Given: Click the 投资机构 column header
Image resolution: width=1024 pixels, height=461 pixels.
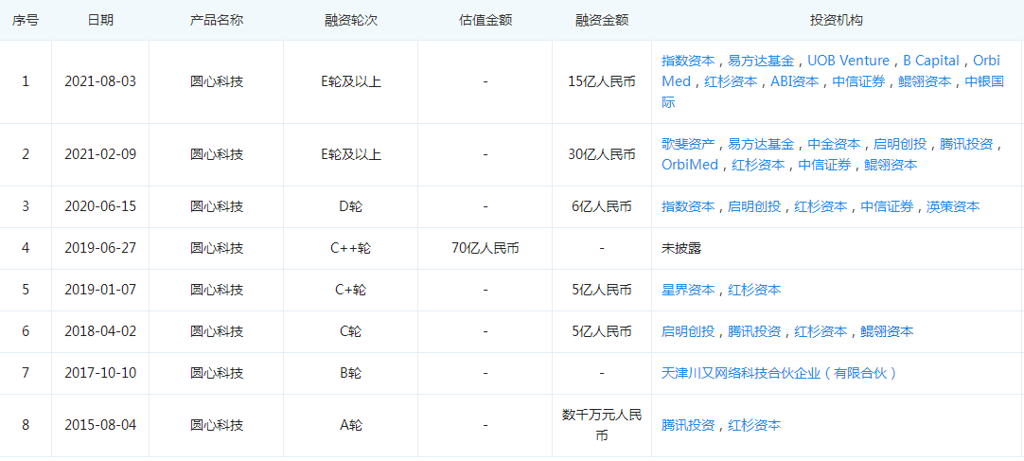Looking at the screenshot, I should 837,20.
